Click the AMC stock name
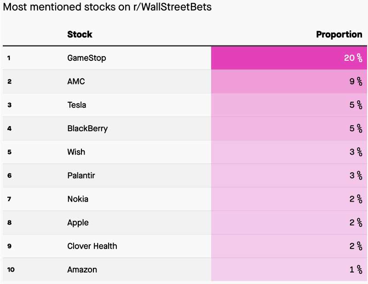Screen dimensions: 368x284 (76, 81)
